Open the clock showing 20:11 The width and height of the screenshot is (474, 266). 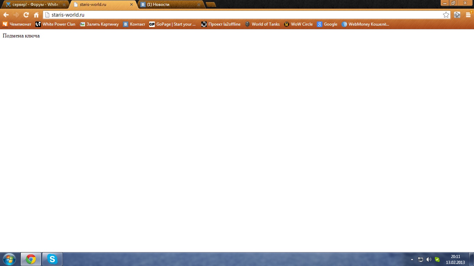[455, 259]
